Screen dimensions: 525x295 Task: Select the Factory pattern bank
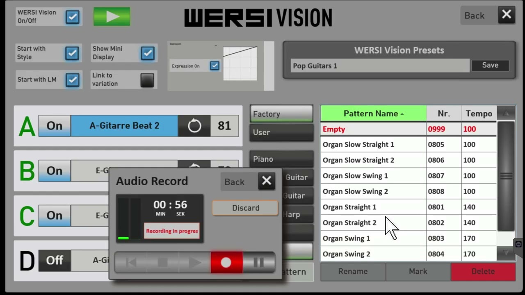pos(281,114)
